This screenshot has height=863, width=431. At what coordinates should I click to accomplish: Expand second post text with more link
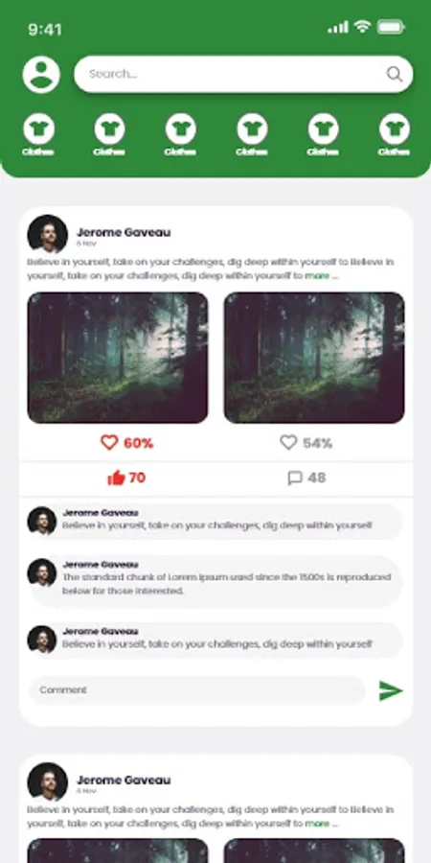(x=317, y=824)
